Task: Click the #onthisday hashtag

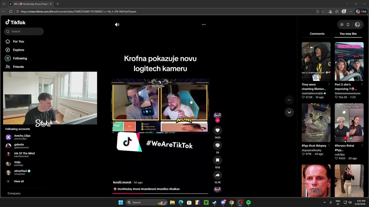Action: (125, 189)
